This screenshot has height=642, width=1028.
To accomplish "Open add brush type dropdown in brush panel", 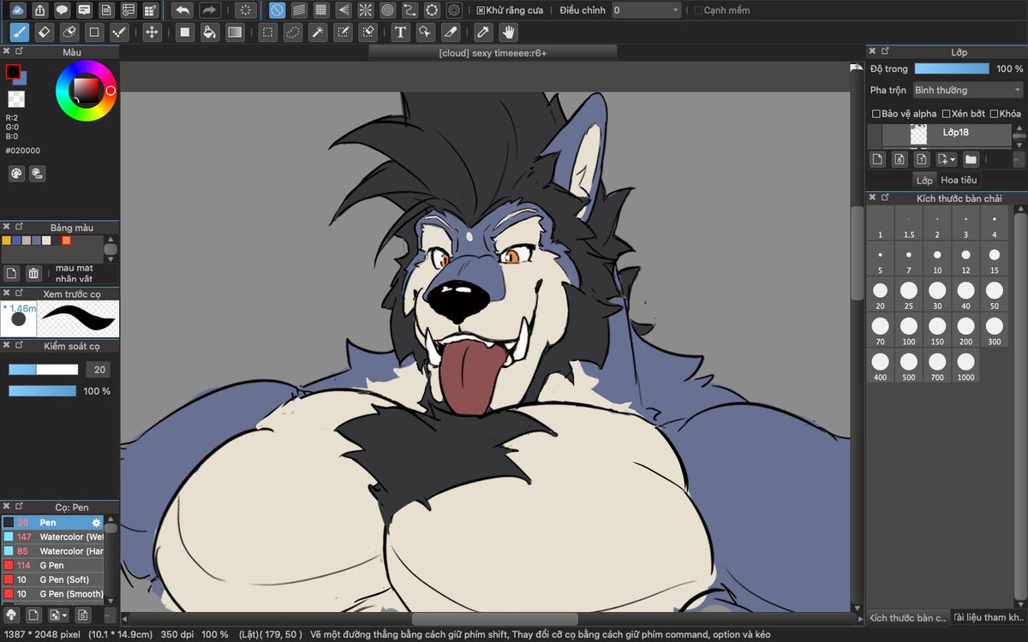I will pos(58,615).
